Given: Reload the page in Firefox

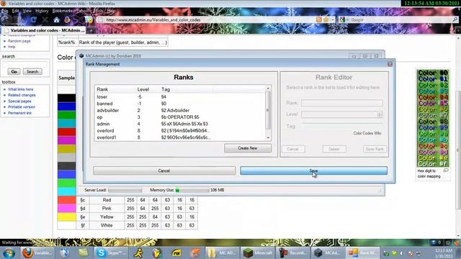Looking at the screenshot, I should click(34, 20).
